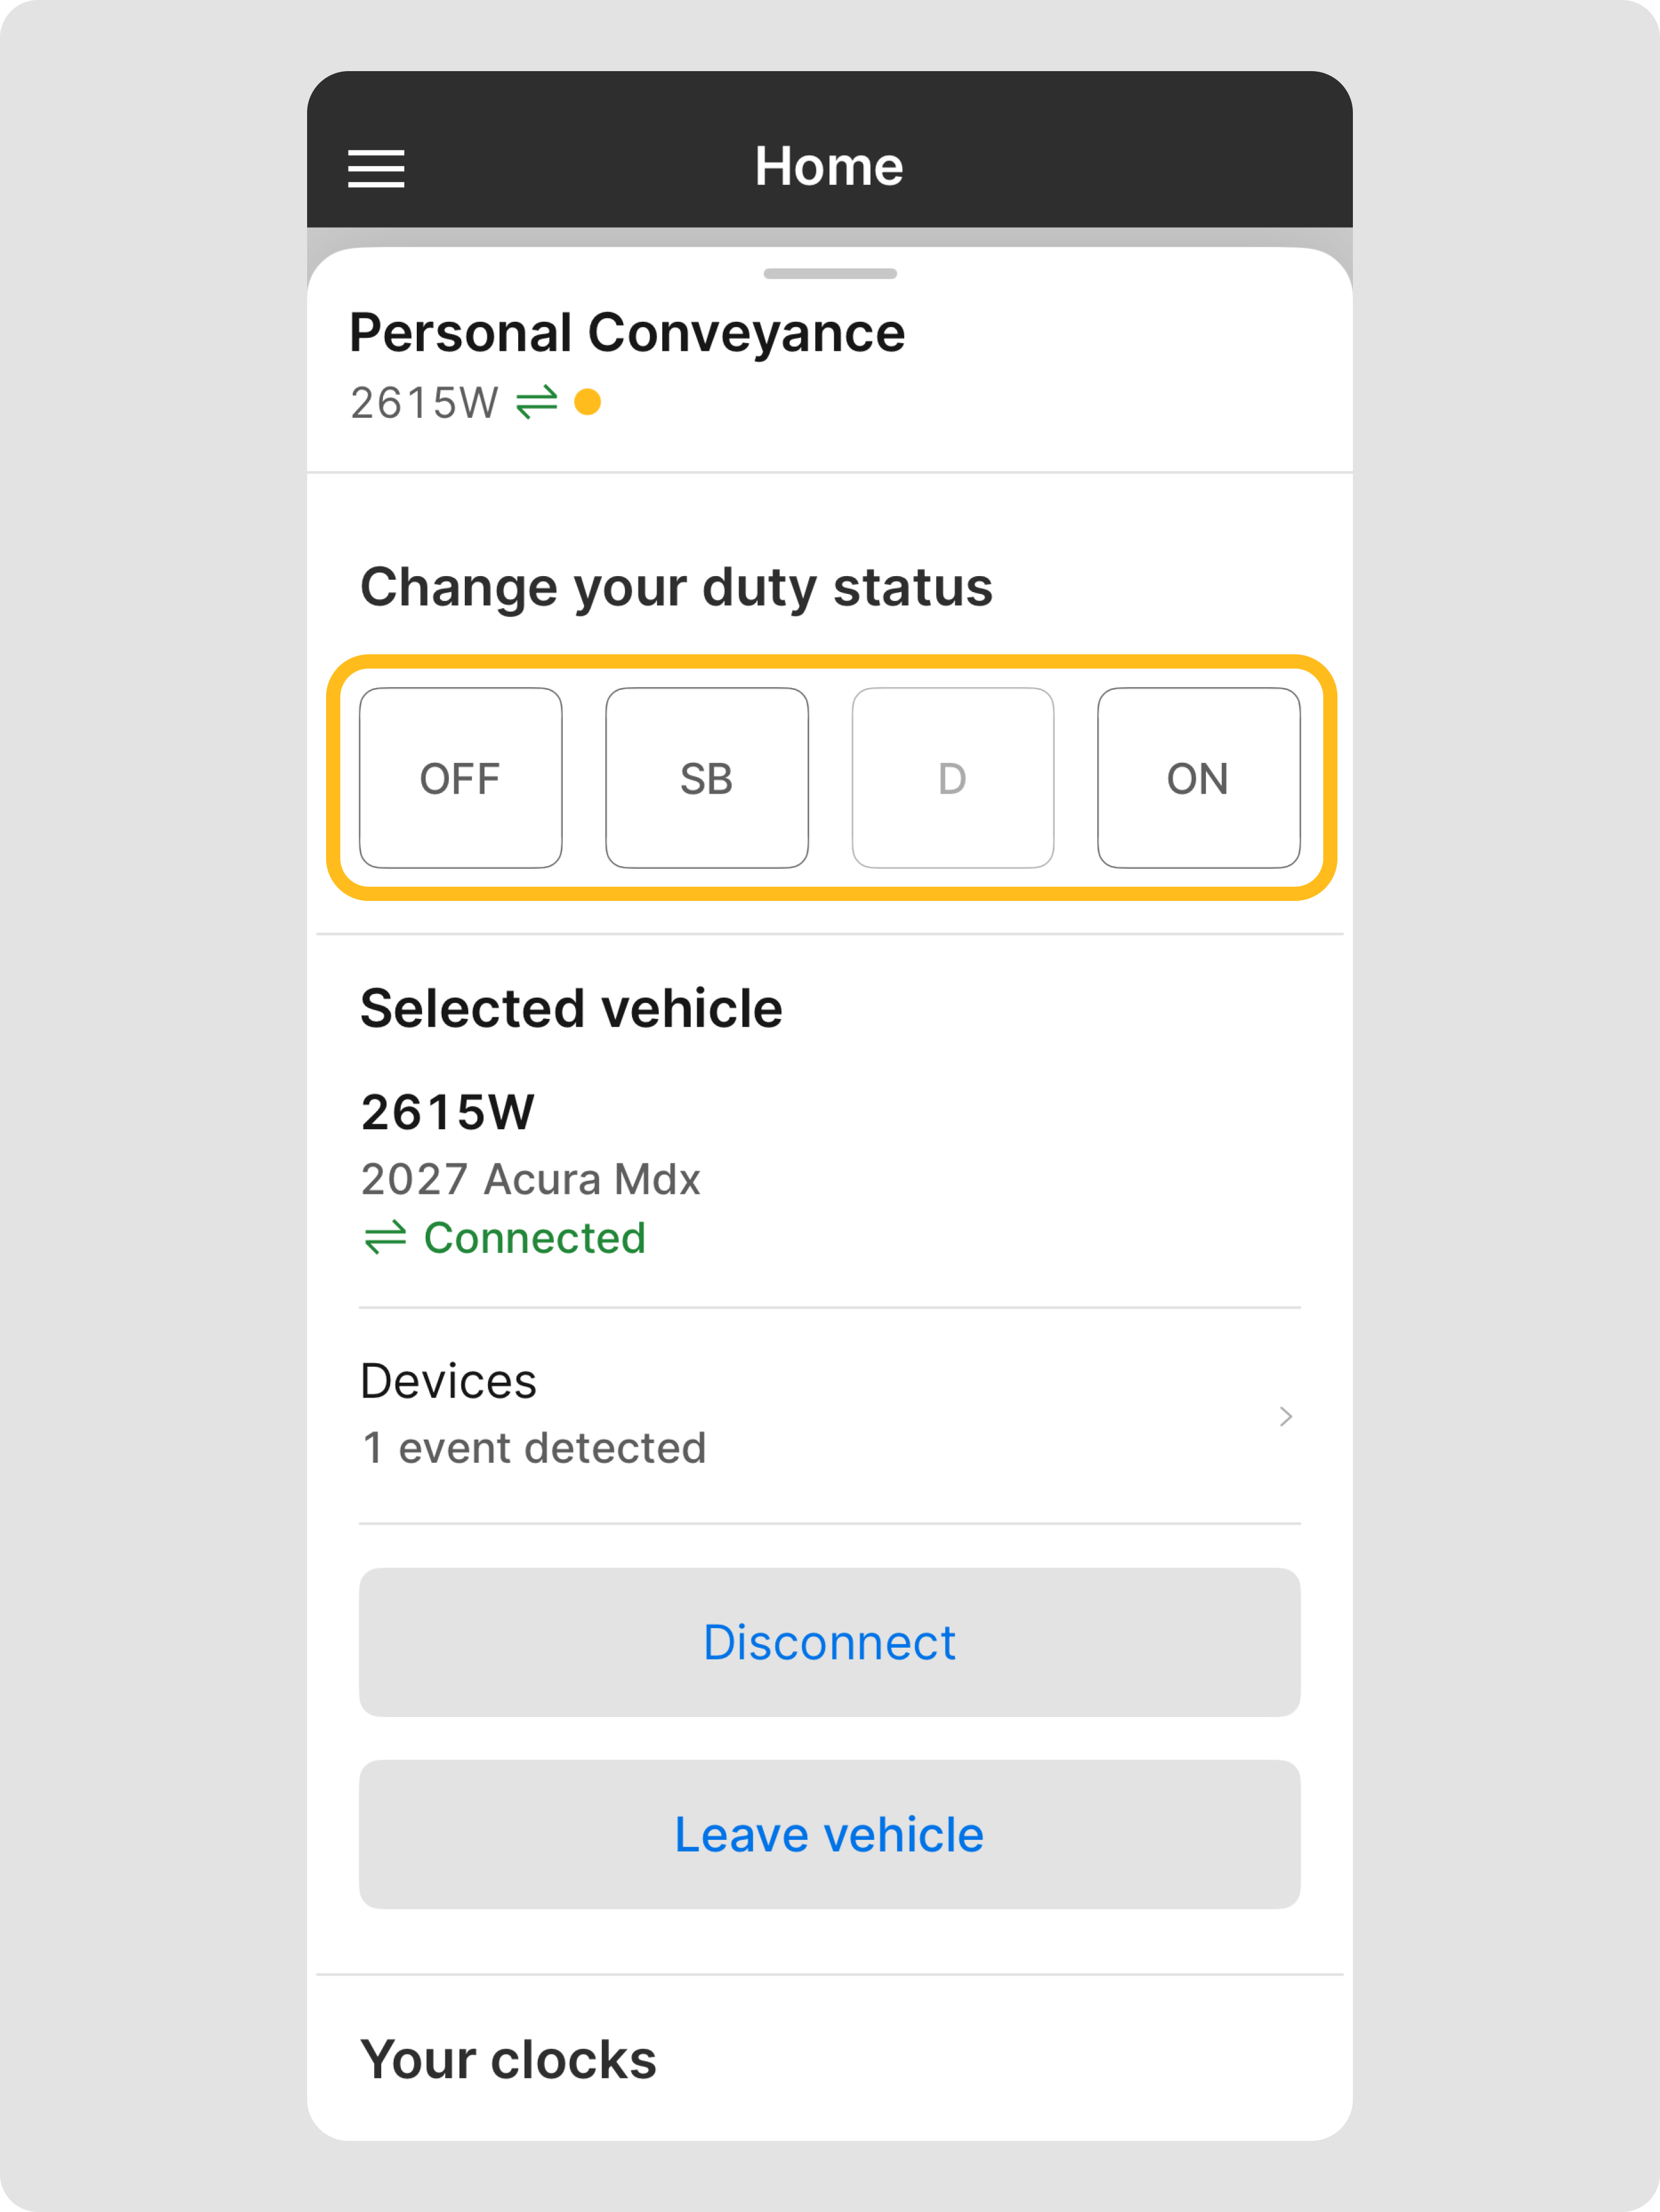Tap the Personal Conveyance heading

click(627, 333)
